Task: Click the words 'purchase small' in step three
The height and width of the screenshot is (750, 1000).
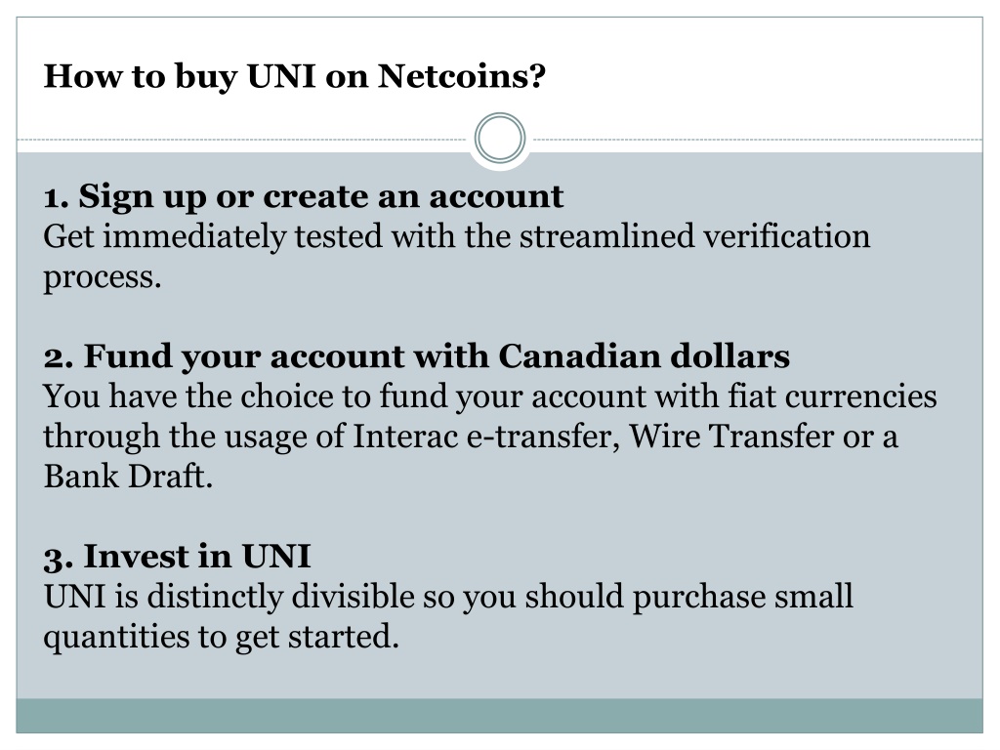Action: (743, 597)
